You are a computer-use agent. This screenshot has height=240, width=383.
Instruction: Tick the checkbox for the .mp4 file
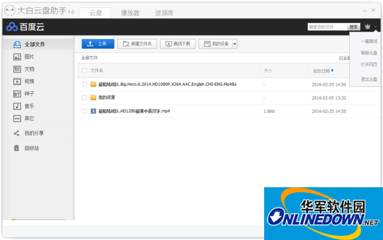85,111
